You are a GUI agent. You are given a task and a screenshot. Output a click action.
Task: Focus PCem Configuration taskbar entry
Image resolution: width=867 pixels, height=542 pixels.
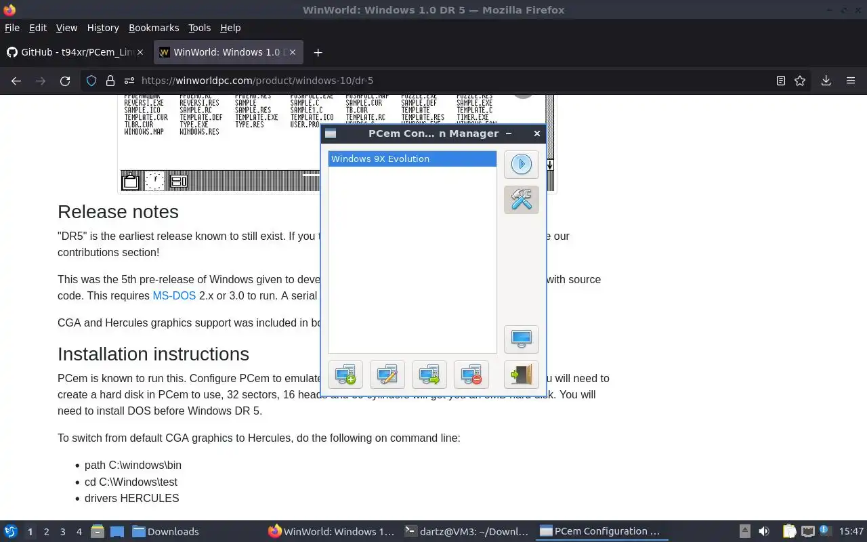[x=601, y=532]
